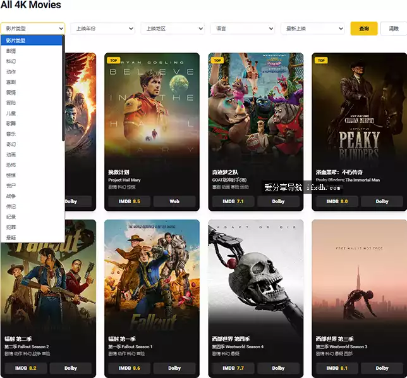The image size is (407, 378).
Task: Select 奇幻 genre option
Action: (32, 144)
